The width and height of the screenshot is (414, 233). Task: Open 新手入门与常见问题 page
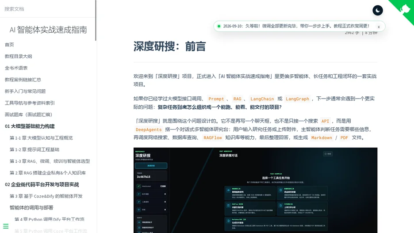pos(25,91)
